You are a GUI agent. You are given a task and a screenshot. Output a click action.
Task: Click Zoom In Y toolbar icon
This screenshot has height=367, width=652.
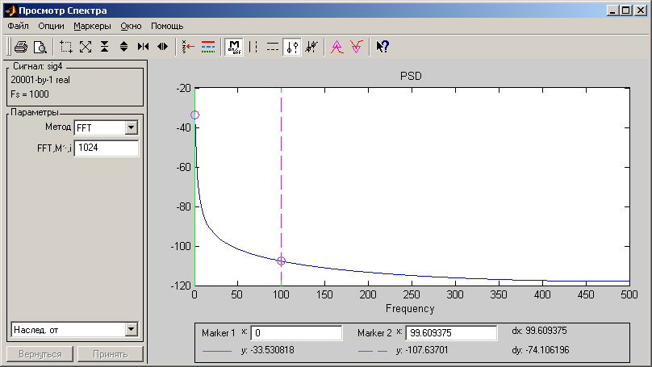pyautogui.click(x=105, y=47)
